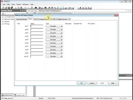The width and height of the screenshot is (133, 100).
Task: Close the Motors and Sensors Setup dialog
Action: click(116, 15)
